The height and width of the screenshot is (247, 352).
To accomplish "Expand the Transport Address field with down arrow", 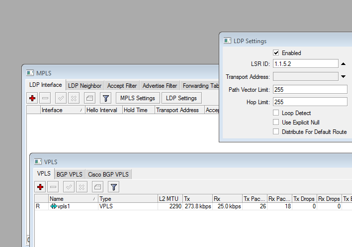I will [343, 76].
